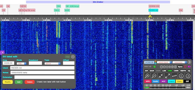
Task: Click the yellow Modify button
Action: point(8,82)
